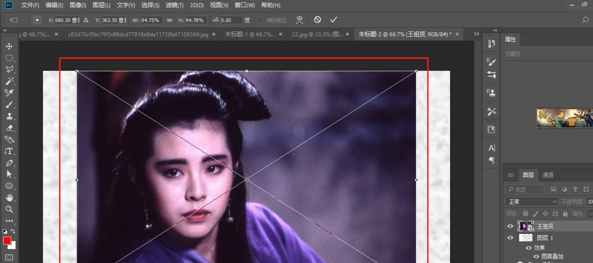Select the Magic Wand tool
Screen dimensions: 593x263
point(9,81)
